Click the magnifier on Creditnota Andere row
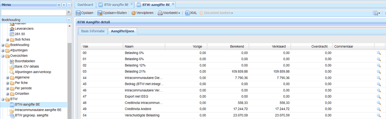Image resolution: width=386 pixels, height=119 pixels. tap(379, 109)
